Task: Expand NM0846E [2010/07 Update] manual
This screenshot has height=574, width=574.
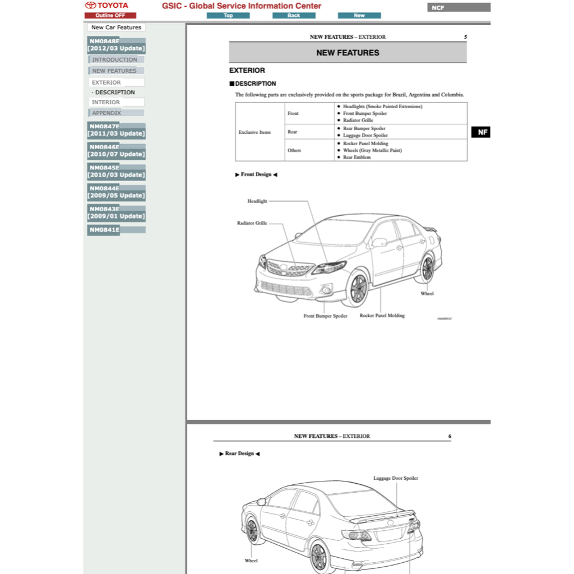Action: (116, 150)
